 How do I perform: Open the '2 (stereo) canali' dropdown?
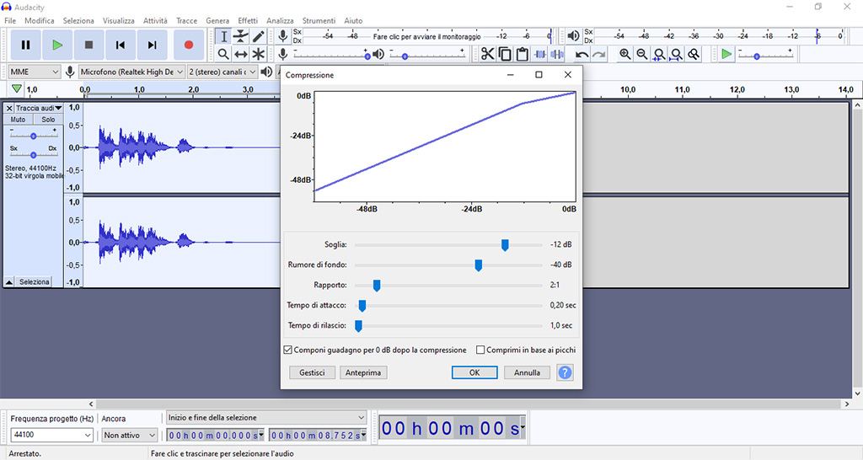(x=222, y=72)
